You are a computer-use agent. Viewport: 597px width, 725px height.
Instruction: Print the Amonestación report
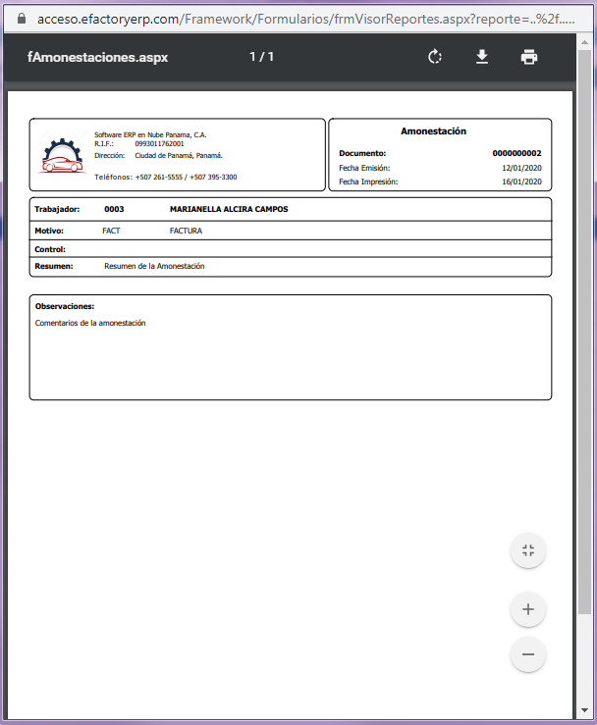click(x=529, y=57)
